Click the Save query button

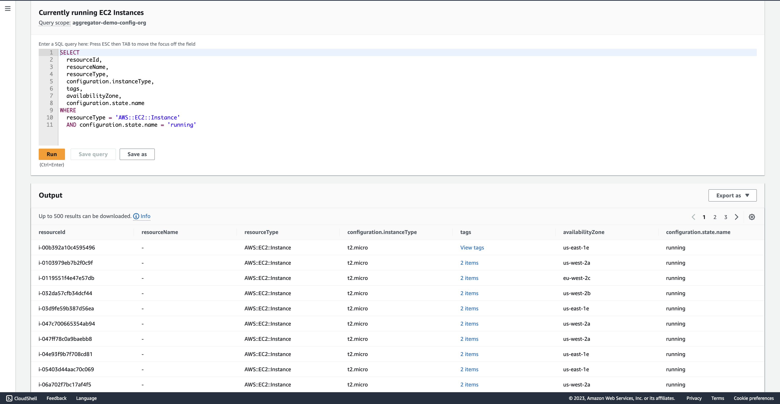pos(93,154)
